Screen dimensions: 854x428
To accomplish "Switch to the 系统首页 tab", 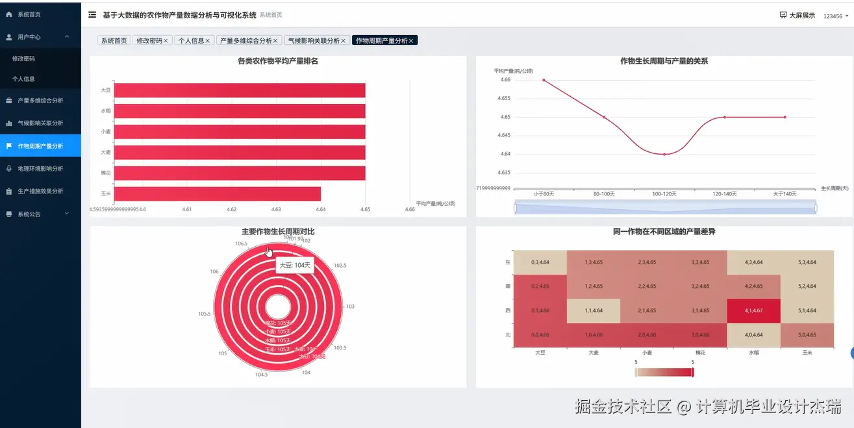I will (114, 40).
